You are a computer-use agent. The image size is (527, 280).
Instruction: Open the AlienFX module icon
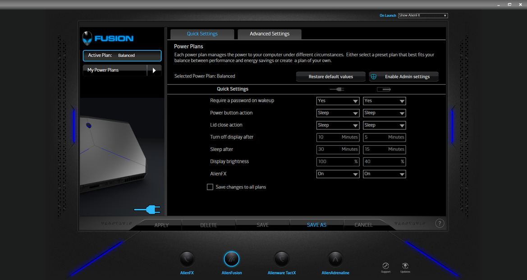pyautogui.click(x=187, y=259)
